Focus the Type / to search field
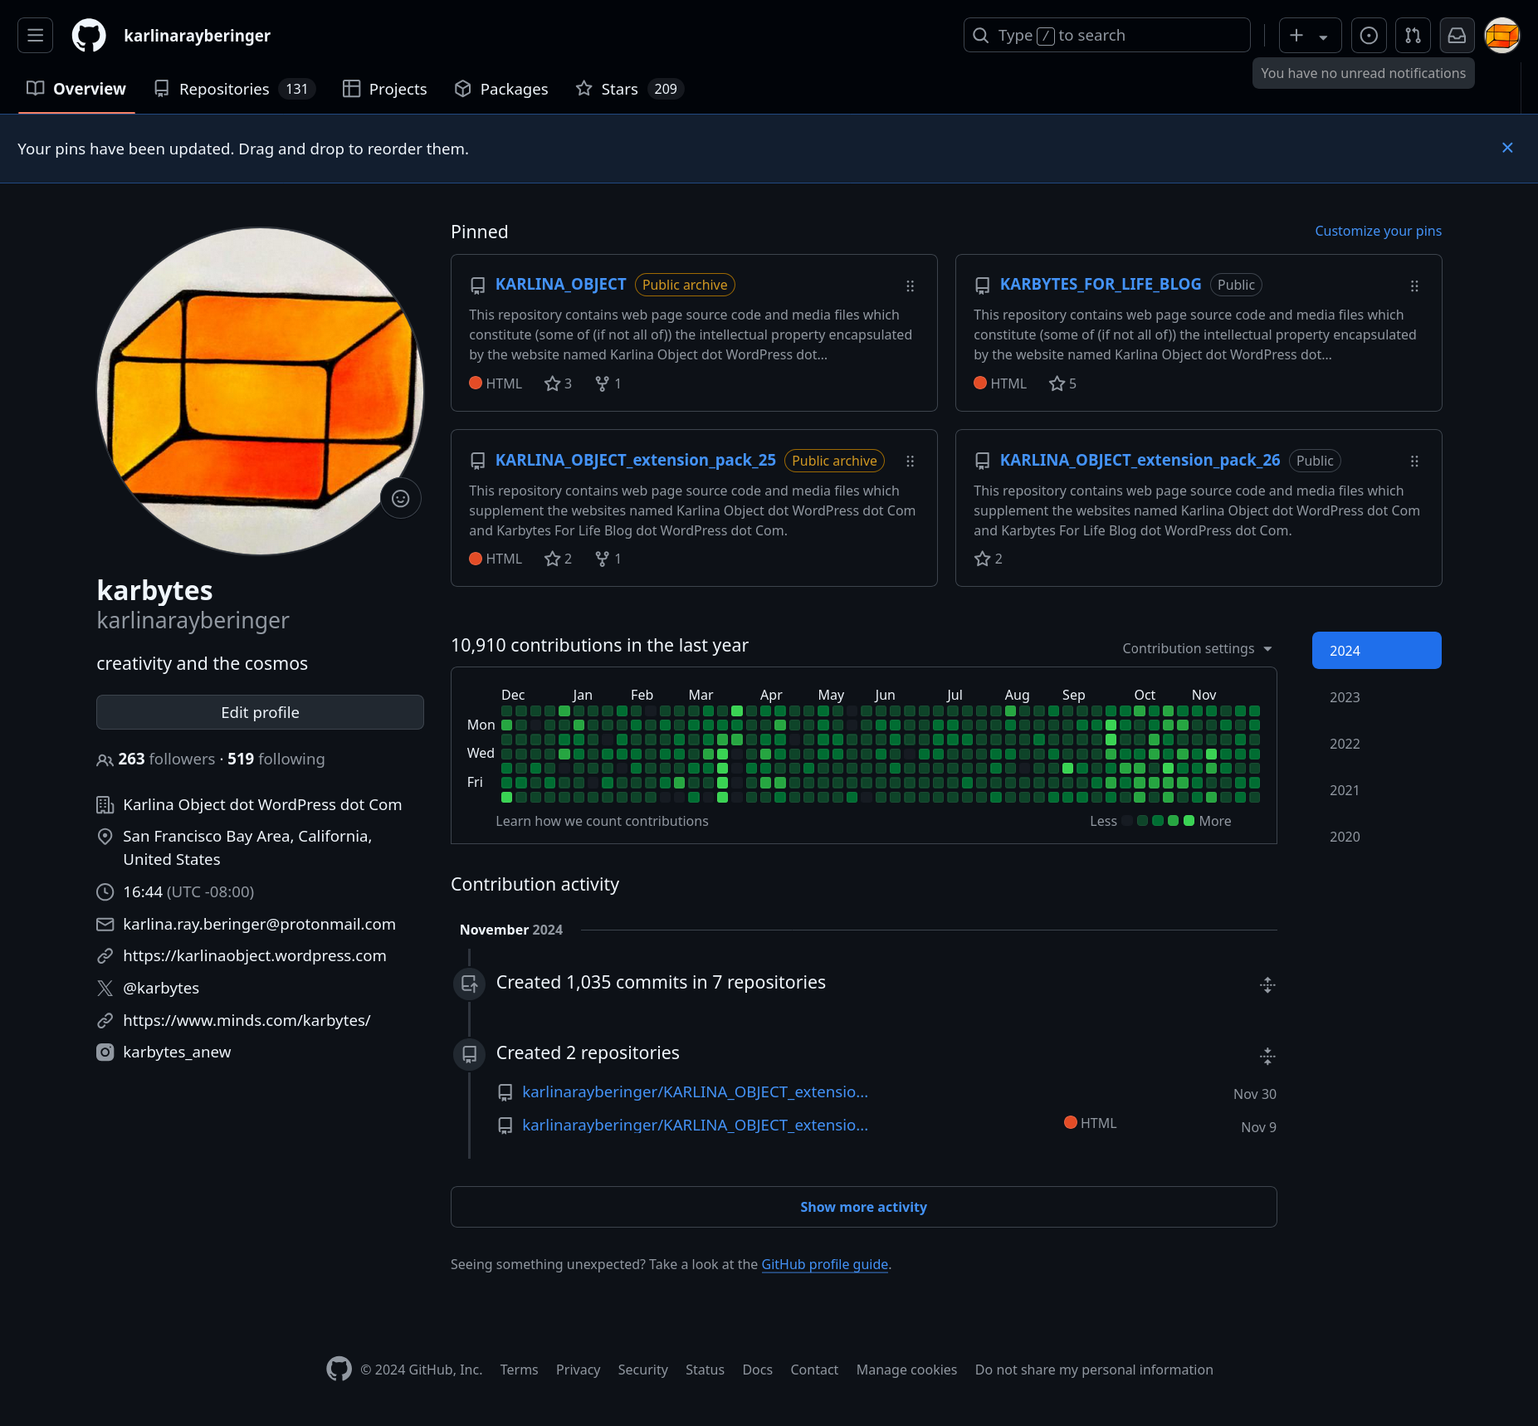1538x1426 pixels. pos(1106,35)
